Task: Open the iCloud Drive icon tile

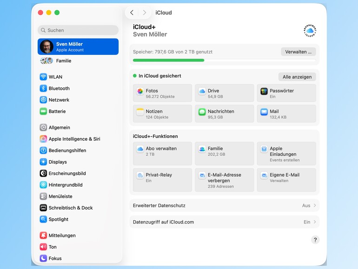Action: pyautogui.click(x=202, y=91)
